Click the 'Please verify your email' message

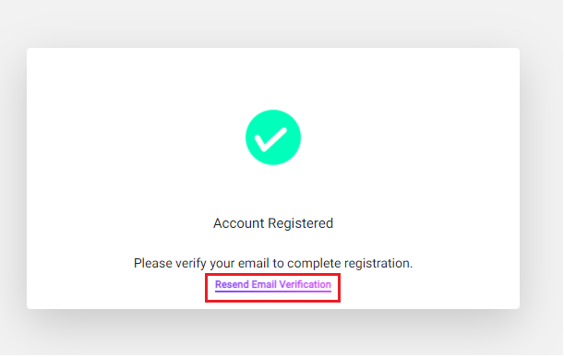click(273, 263)
